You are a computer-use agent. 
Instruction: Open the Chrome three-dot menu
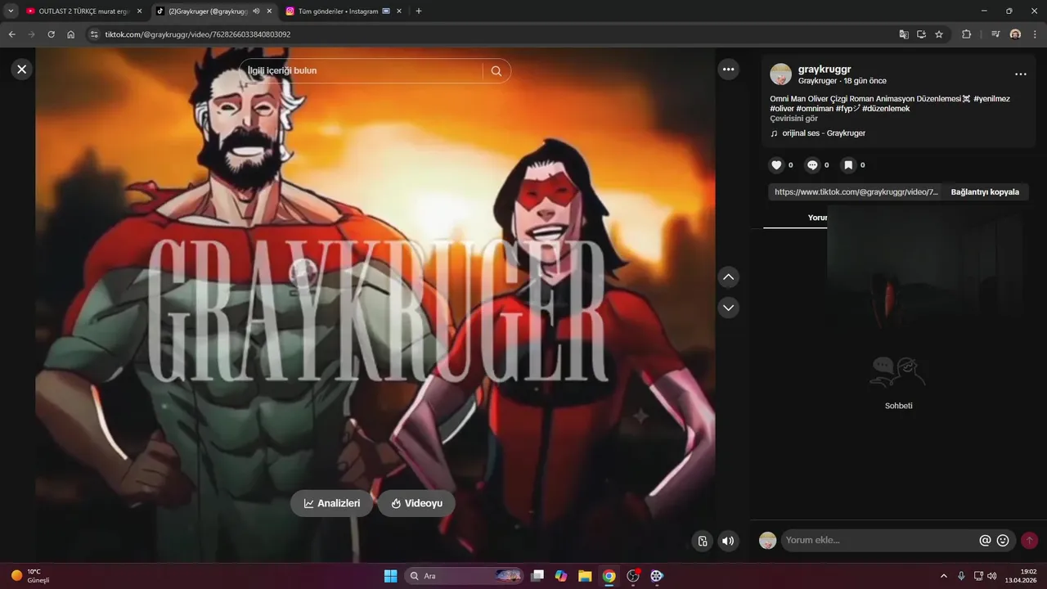pos(1035,34)
